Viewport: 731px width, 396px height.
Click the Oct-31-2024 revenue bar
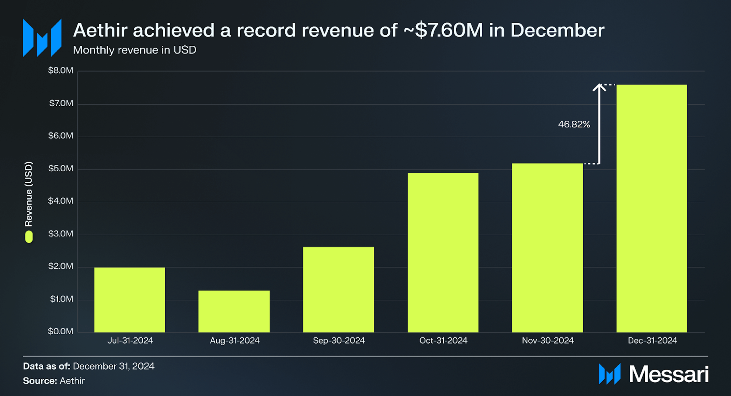pyautogui.click(x=443, y=253)
